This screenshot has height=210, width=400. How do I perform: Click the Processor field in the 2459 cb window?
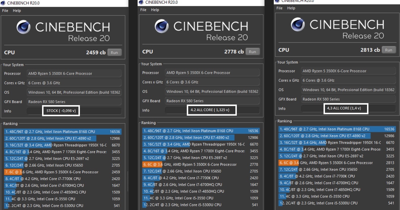pos(74,73)
